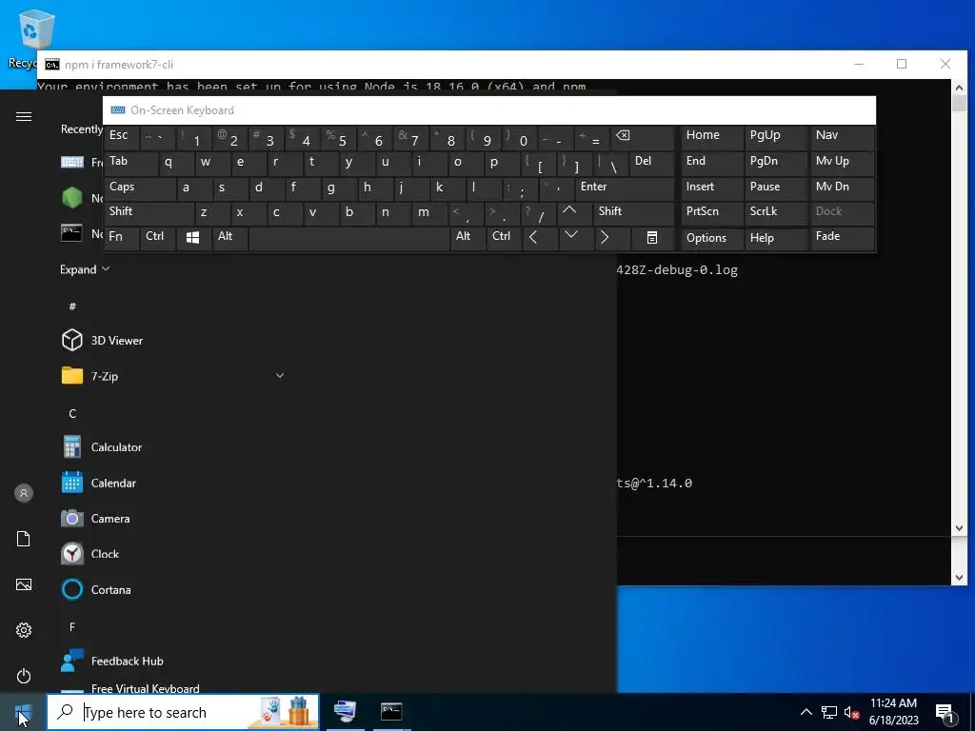Tap the PrtScn key
975x731 pixels.
712,213
